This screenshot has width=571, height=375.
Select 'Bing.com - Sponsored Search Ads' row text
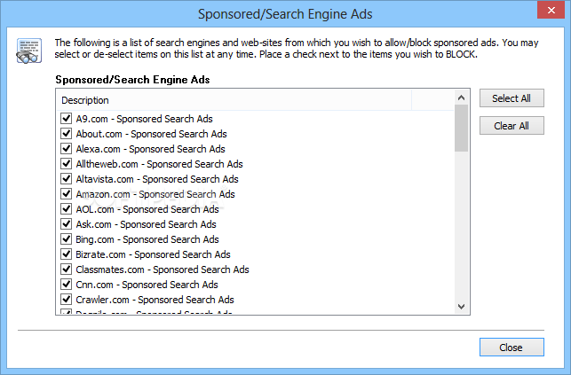click(147, 239)
